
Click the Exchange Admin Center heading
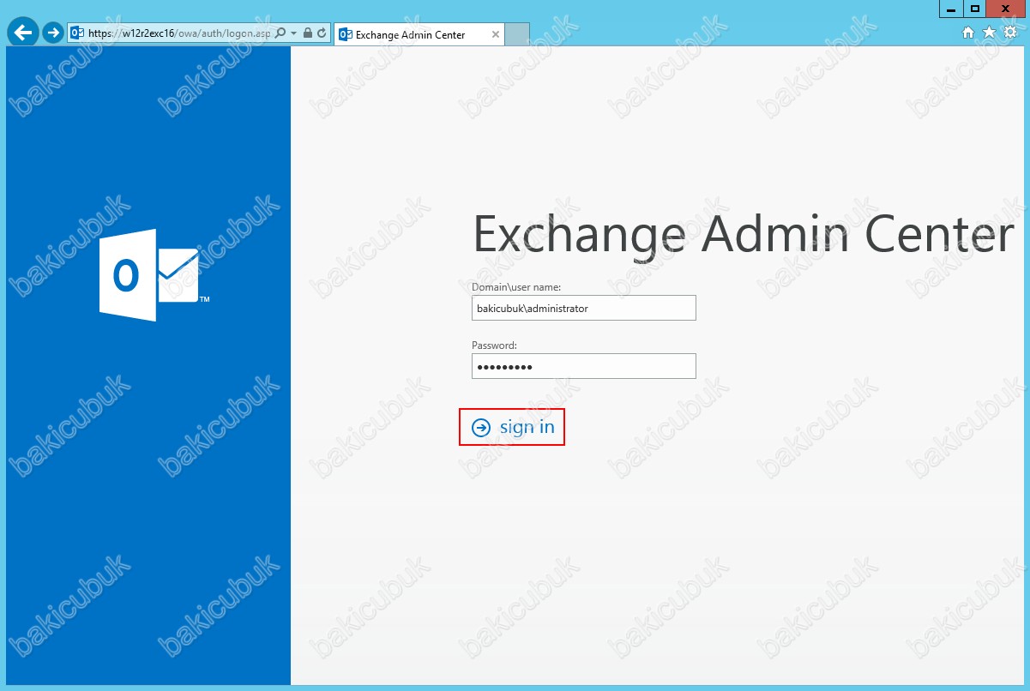coord(744,234)
